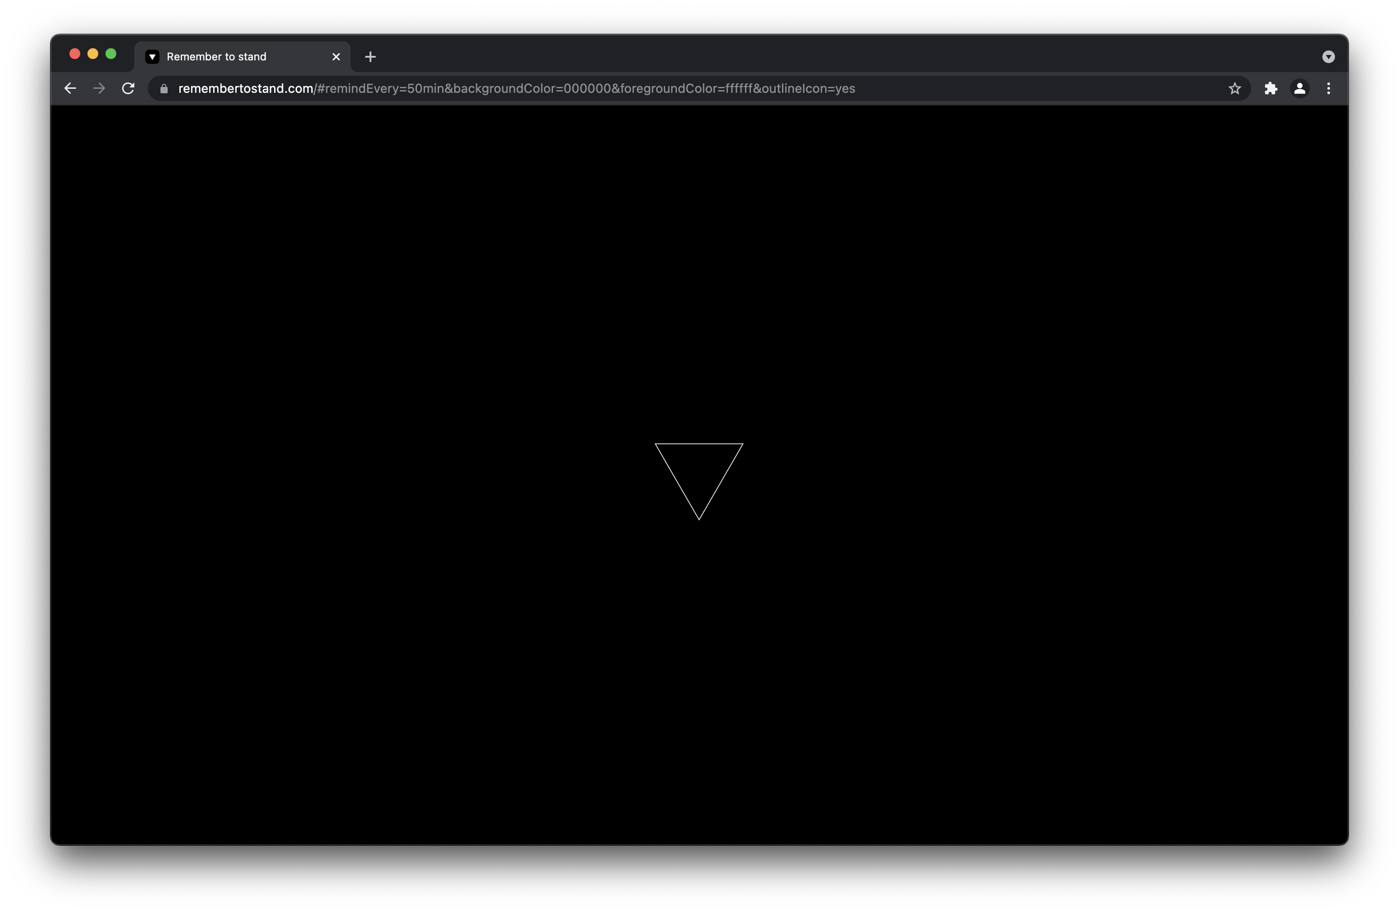Maximize window with the green traffic light

pyautogui.click(x=111, y=54)
